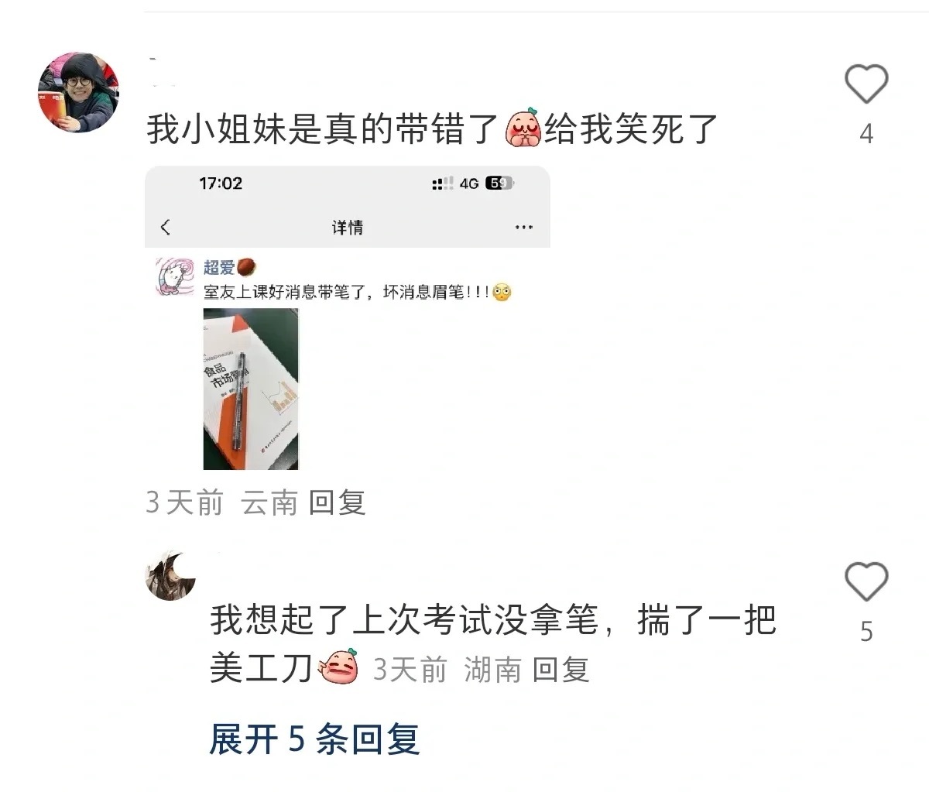929x792 pixels.
Task: Tap the battery indicator in screenshot
Action: click(499, 183)
